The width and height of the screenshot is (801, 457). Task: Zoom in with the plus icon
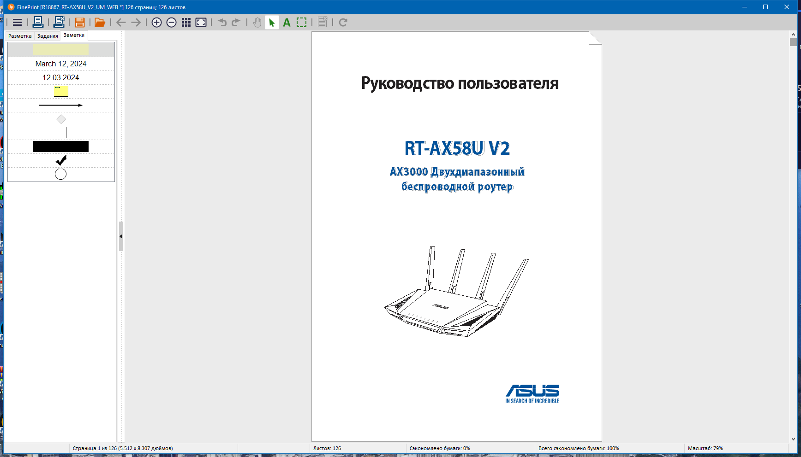pos(157,23)
